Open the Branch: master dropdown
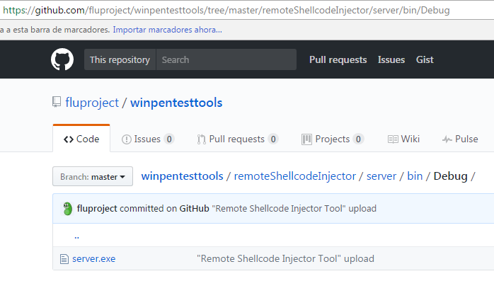The image size is (494, 281). click(x=93, y=176)
